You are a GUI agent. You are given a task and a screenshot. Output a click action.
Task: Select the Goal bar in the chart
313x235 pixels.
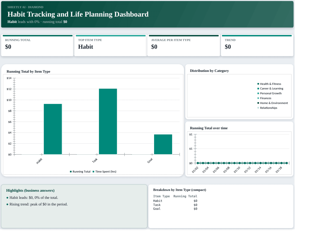point(163,145)
